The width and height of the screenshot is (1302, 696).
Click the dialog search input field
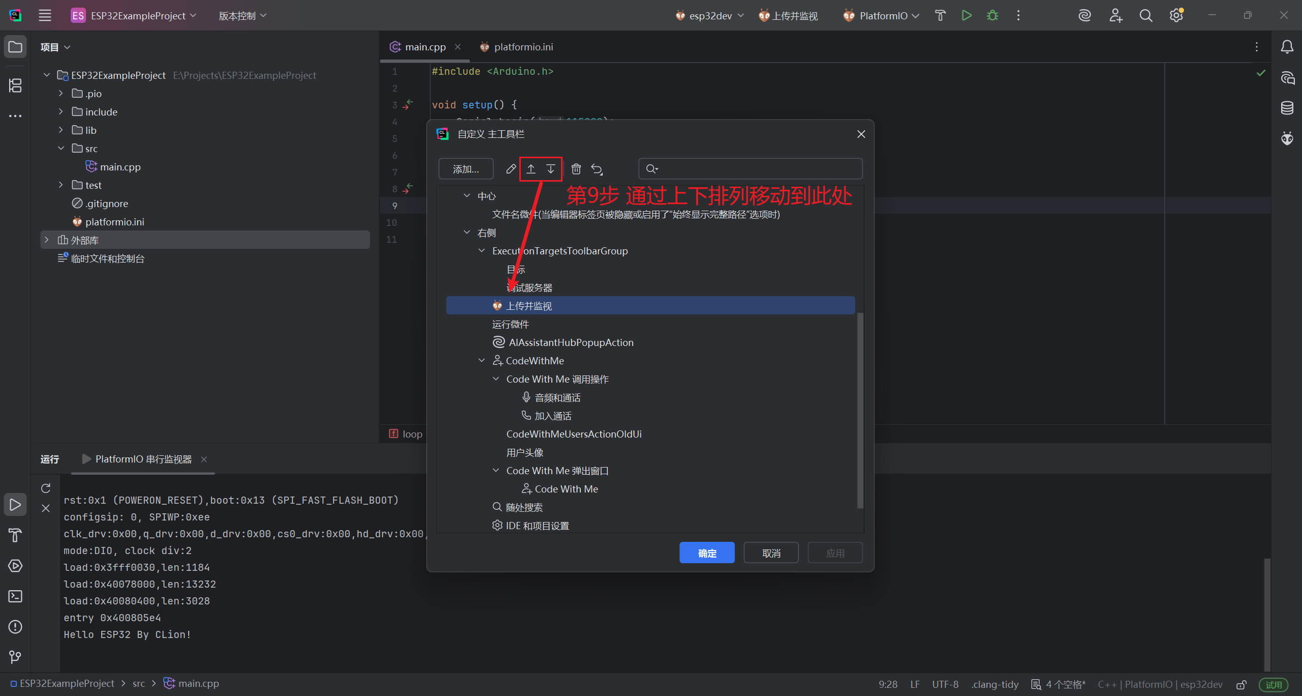[x=758, y=169]
